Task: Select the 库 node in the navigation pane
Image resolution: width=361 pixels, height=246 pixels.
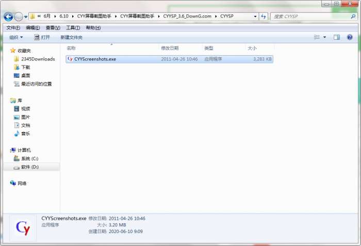Action: tap(17, 101)
